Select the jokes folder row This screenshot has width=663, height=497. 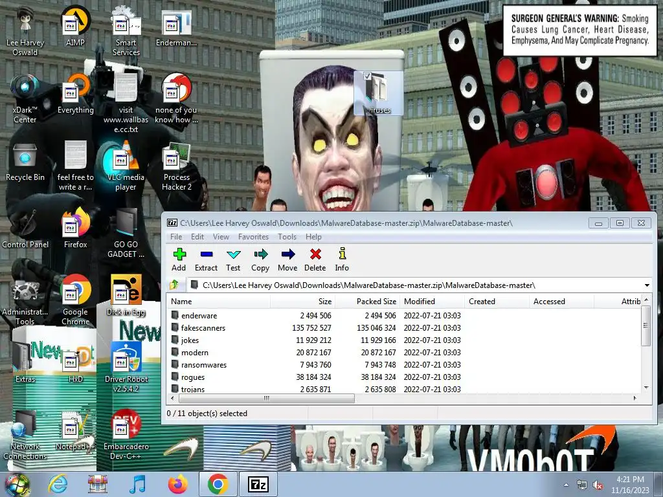coord(405,340)
